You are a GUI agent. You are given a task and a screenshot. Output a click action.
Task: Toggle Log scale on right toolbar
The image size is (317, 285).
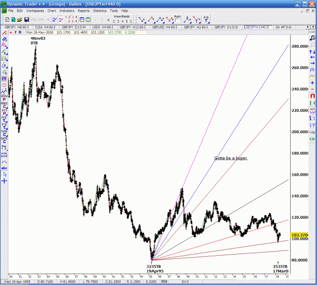point(312,132)
